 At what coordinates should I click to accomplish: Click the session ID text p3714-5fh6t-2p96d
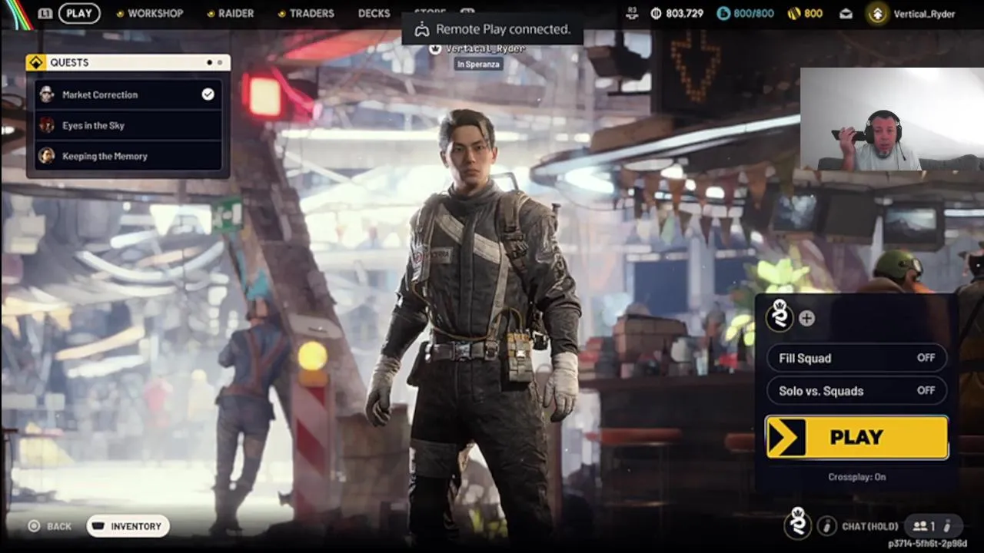[927, 544]
